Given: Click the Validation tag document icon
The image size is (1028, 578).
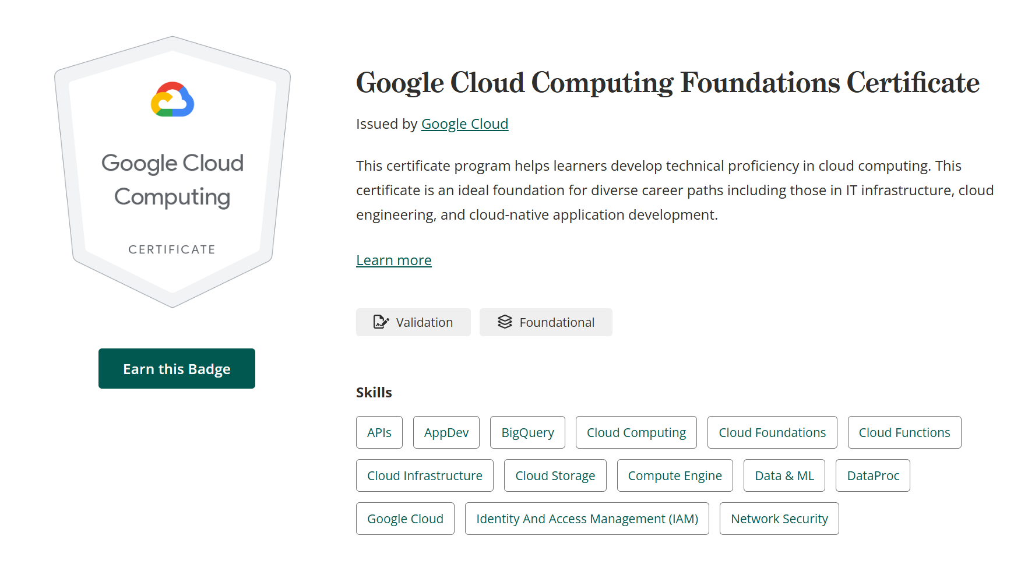Looking at the screenshot, I should pyautogui.click(x=381, y=322).
